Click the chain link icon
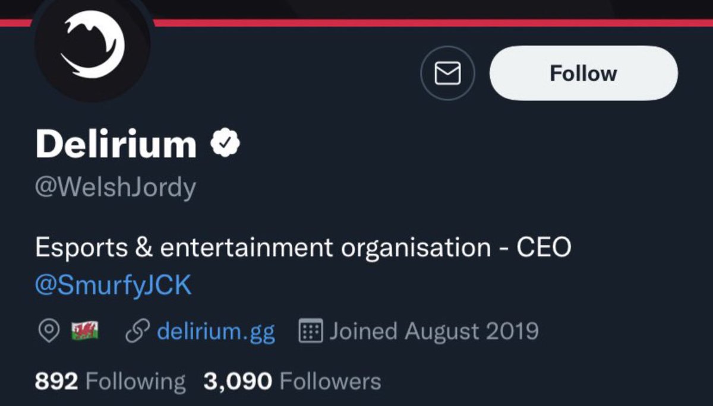This screenshot has height=406, width=713. tap(138, 331)
